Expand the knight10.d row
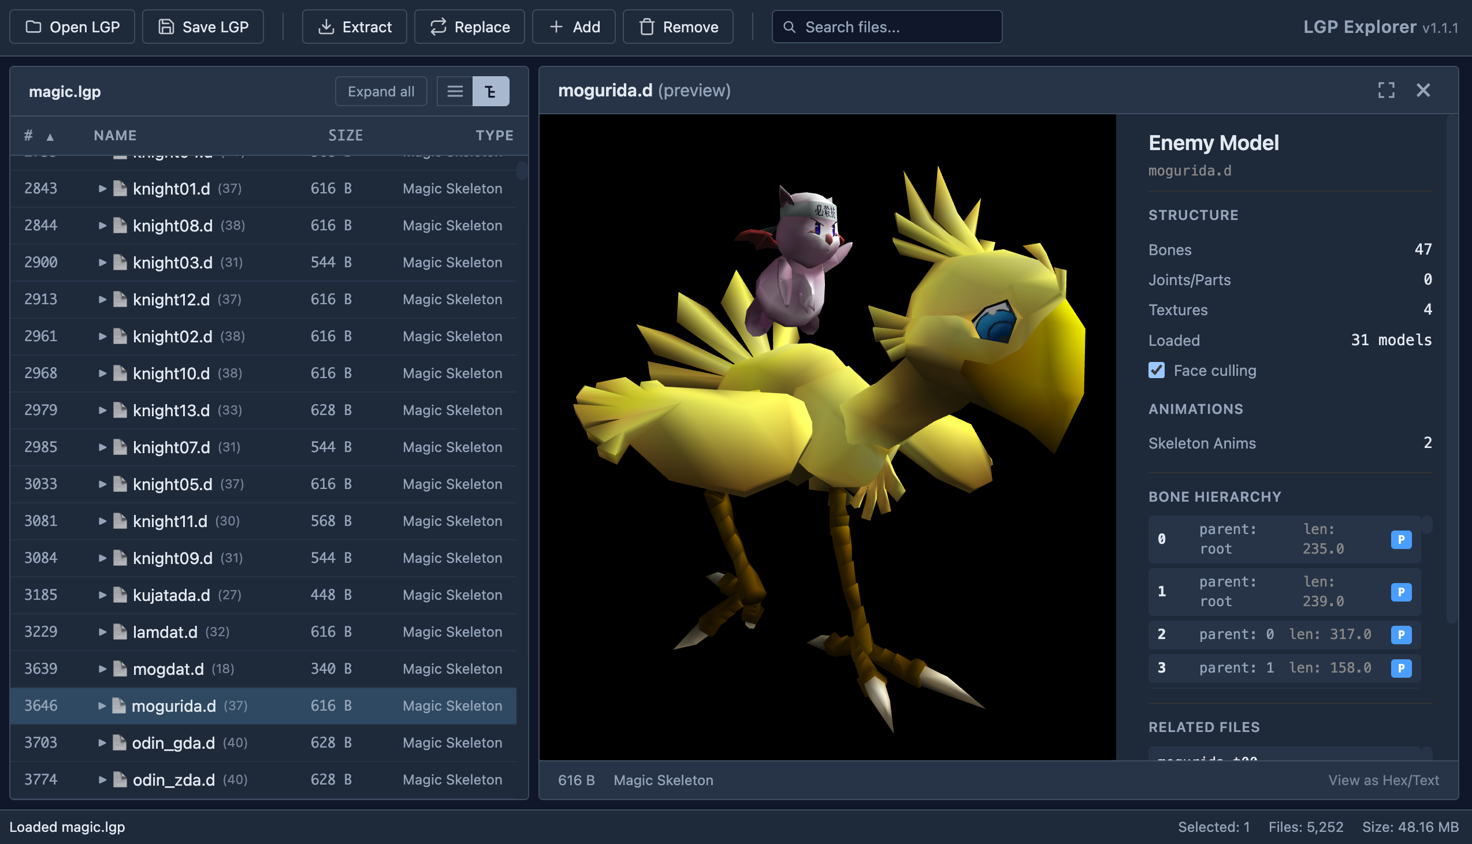The height and width of the screenshot is (844, 1472). (102, 374)
